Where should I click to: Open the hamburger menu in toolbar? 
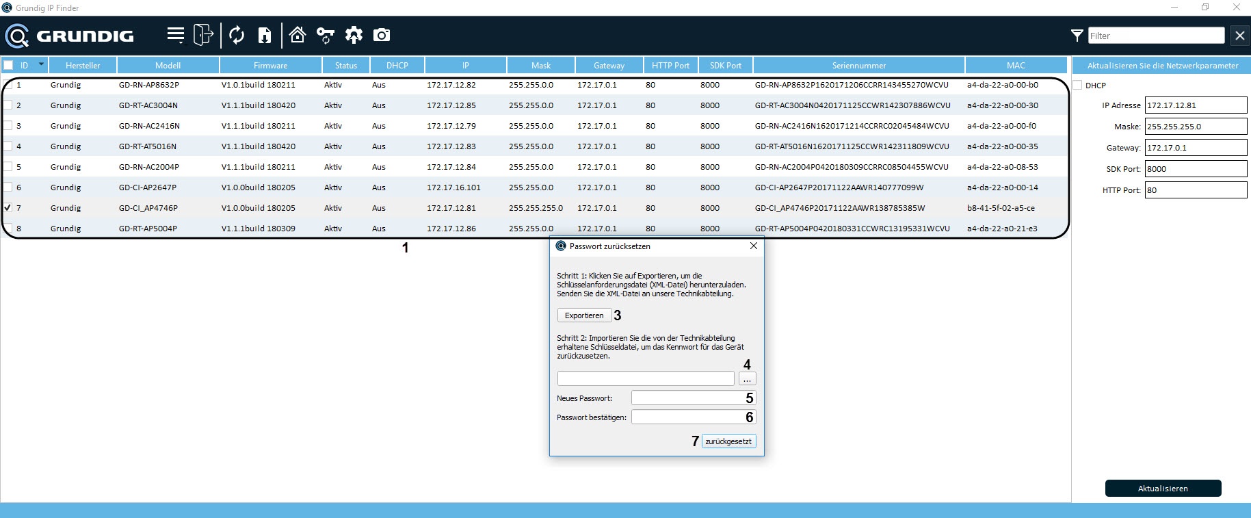click(x=176, y=35)
